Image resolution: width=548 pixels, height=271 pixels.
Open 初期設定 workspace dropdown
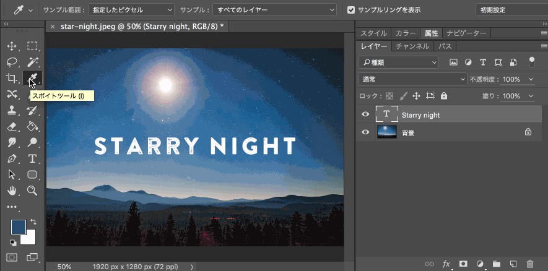point(511,10)
